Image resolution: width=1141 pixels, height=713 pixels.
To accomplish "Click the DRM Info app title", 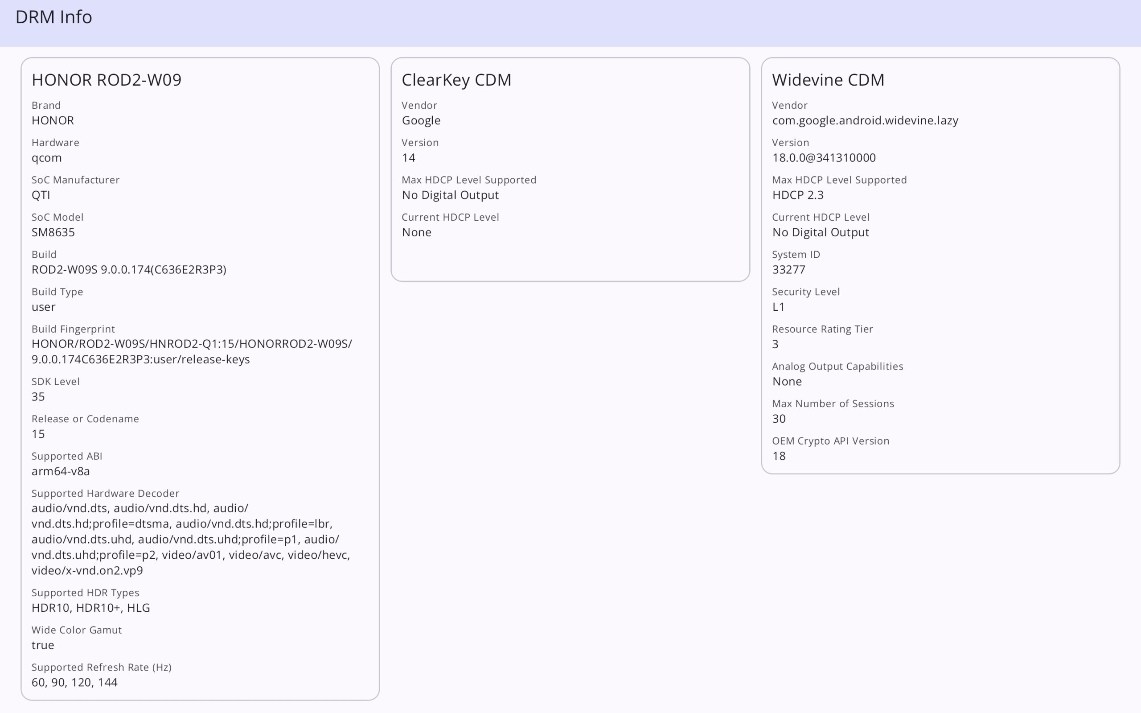I will pyautogui.click(x=54, y=17).
